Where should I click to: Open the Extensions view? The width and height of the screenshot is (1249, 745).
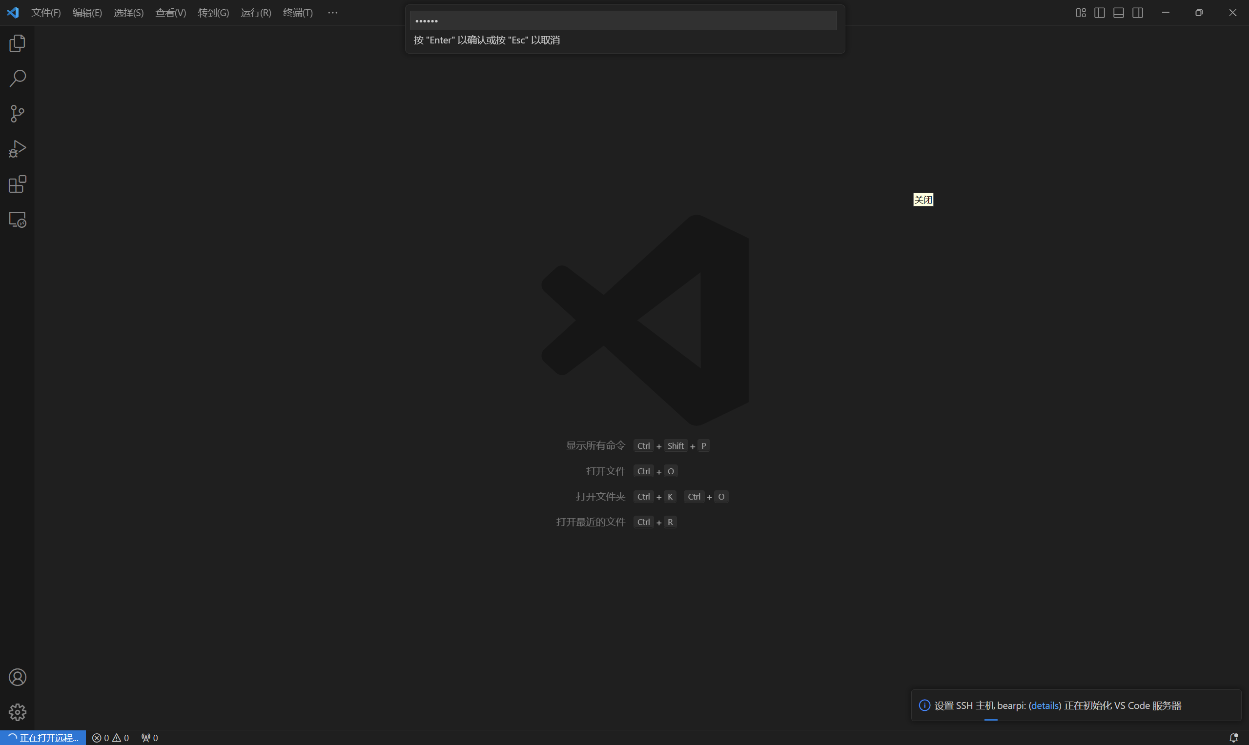tap(17, 184)
